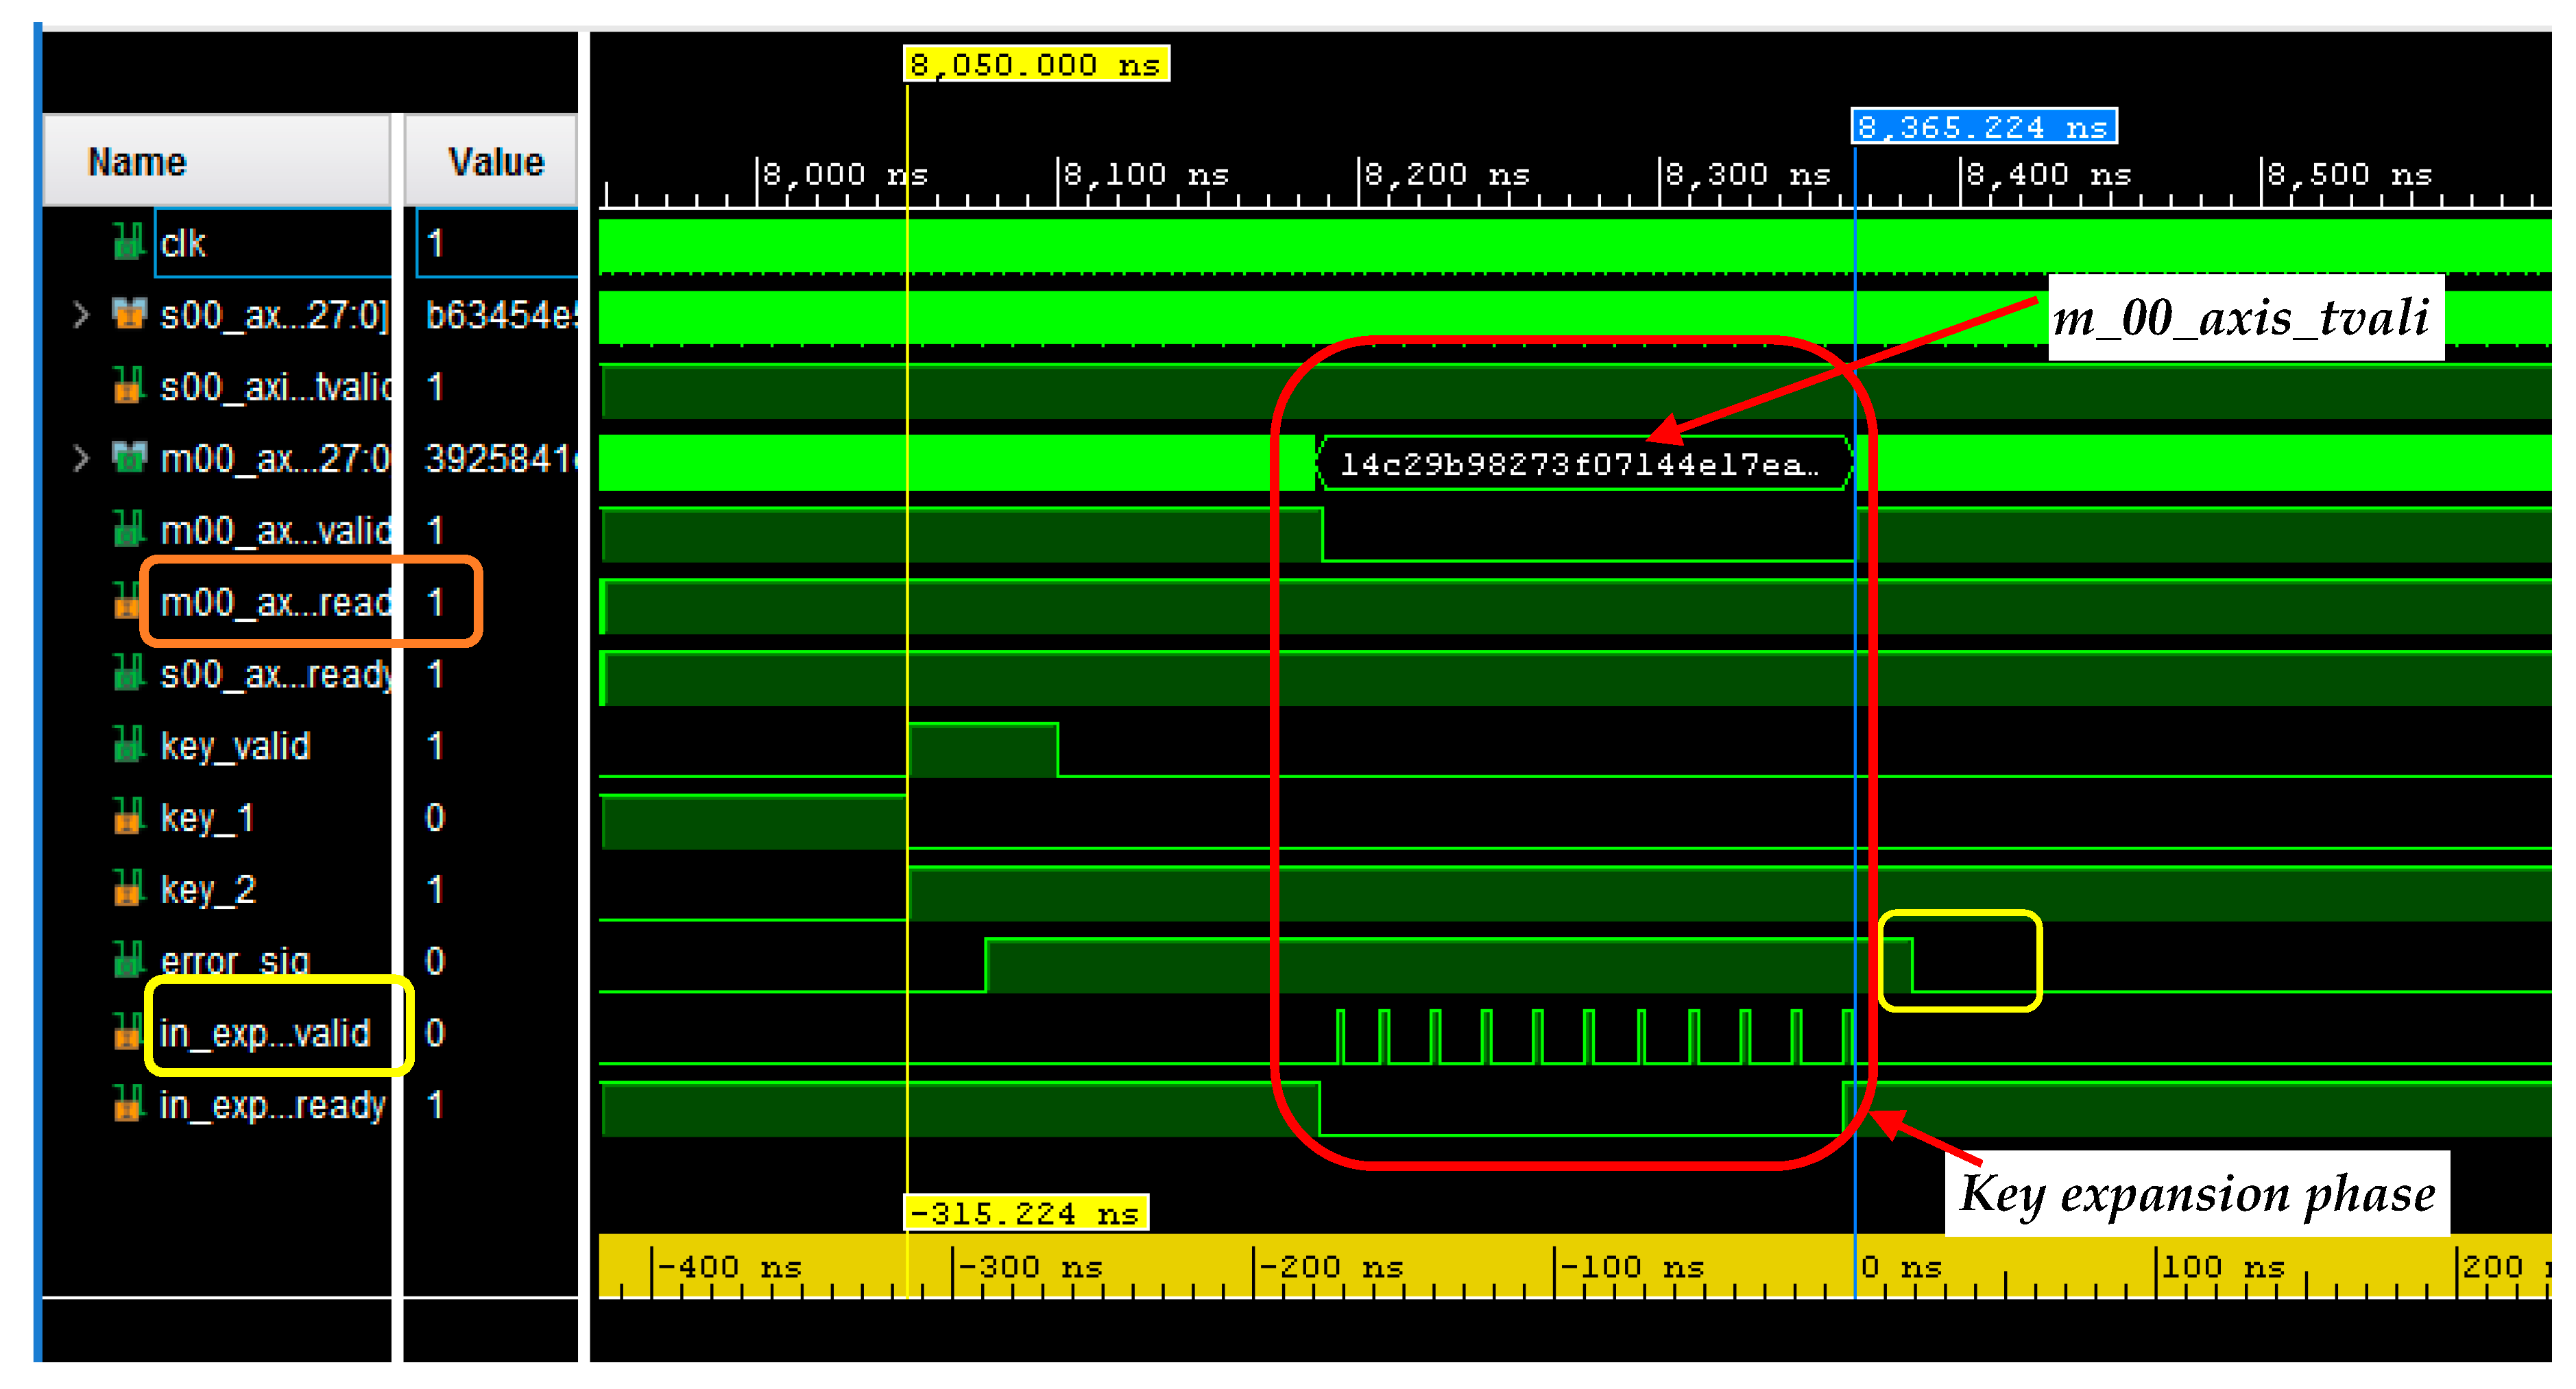2576x1389 pixels.
Task: Click the yellow 8,050.000 ns marker label
Action: [x=1036, y=65]
